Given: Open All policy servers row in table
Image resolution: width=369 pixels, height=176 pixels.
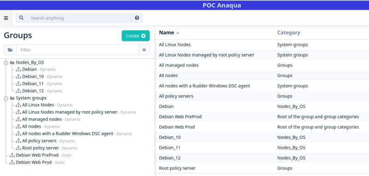Looking at the screenshot, I should click(x=262, y=96).
